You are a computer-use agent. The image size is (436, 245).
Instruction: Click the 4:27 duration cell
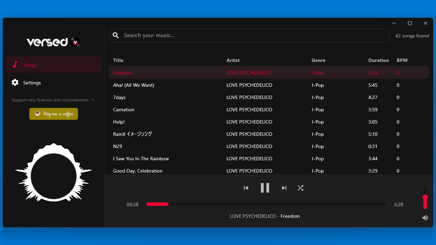coord(373,97)
